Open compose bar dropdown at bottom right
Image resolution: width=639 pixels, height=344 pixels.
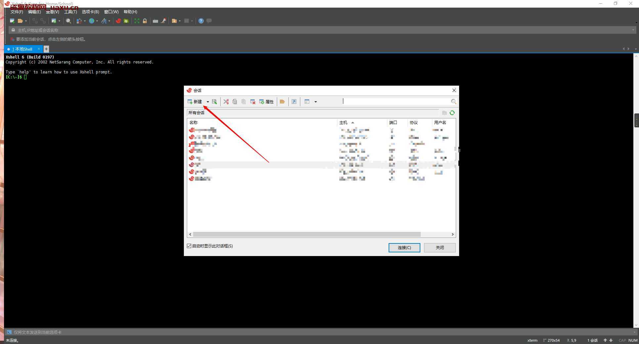tap(634, 332)
